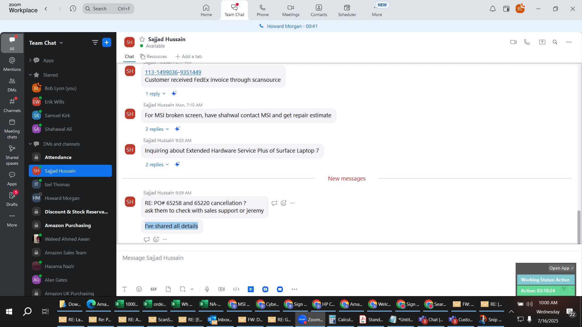Open the Meetings tab
The width and height of the screenshot is (582, 327).
click(x=291, y=10)
